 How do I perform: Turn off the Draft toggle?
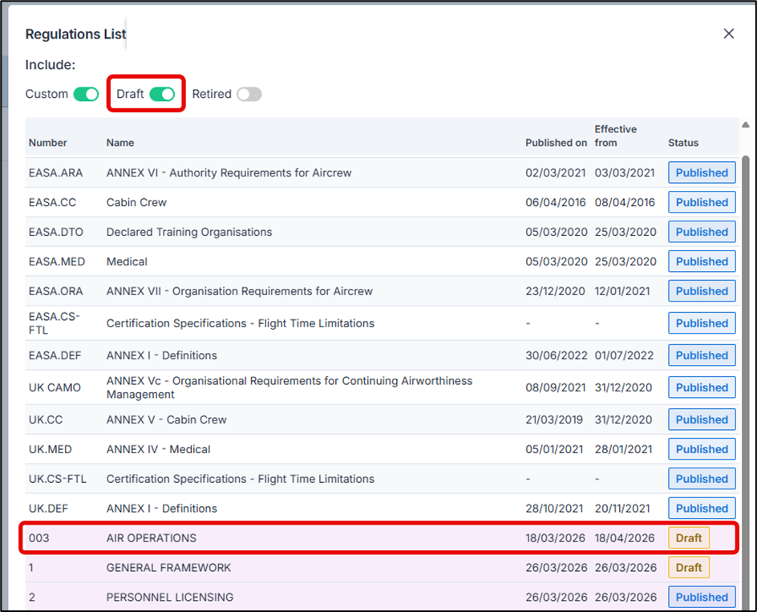(162, 95)
